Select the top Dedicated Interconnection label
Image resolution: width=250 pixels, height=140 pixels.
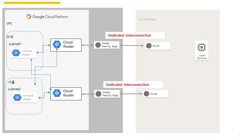[x=129, y=36]
